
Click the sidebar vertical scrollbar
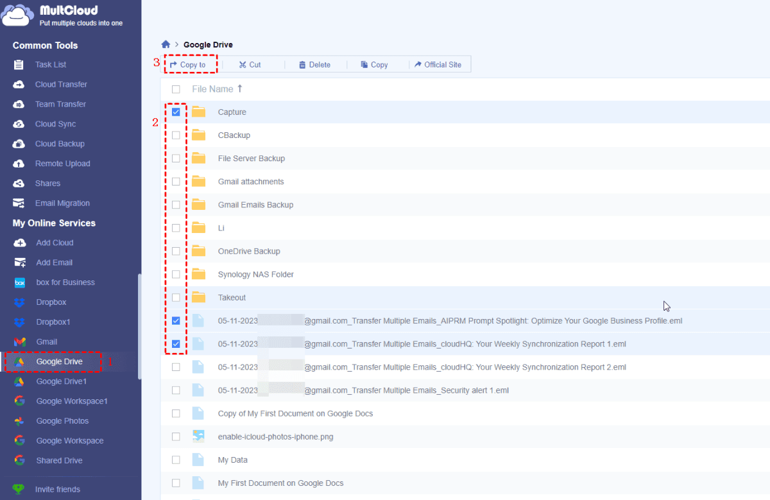tap(139, 327)
